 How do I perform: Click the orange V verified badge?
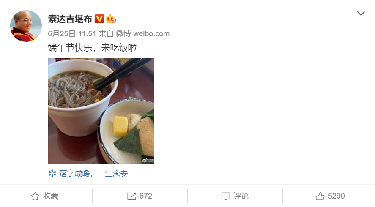tap(99, 19)
